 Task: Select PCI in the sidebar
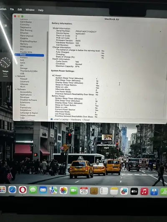click(x=22, y=49)
